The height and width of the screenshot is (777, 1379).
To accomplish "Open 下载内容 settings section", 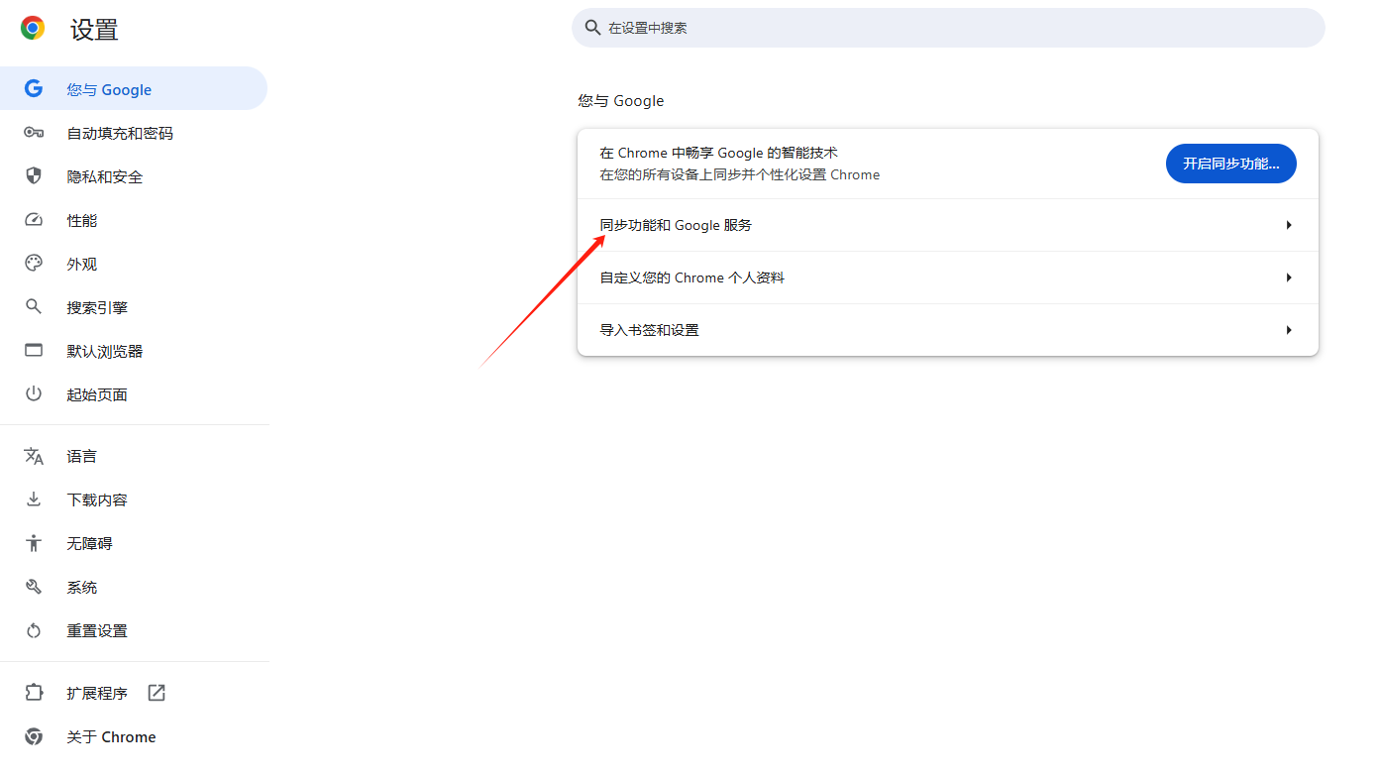I will pos(134,499).
